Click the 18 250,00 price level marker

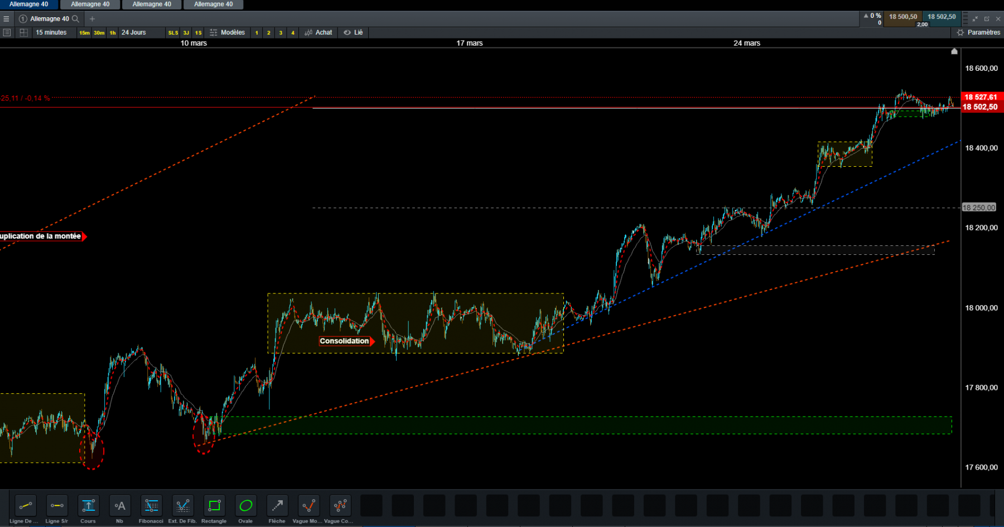click(x=979, y=207)
